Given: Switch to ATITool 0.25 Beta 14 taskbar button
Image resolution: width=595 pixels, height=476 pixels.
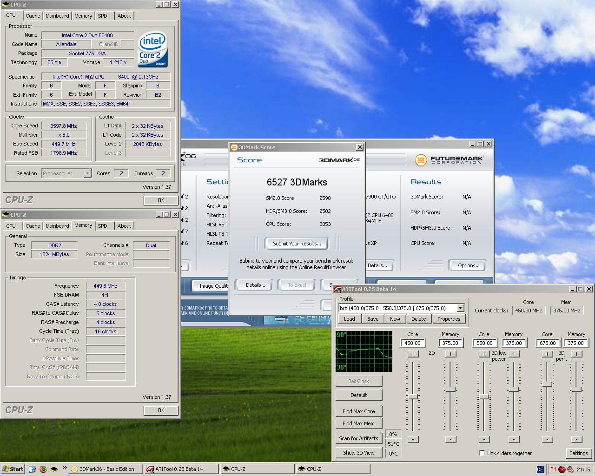Looking at the screenshot, I should coord(181,469).
